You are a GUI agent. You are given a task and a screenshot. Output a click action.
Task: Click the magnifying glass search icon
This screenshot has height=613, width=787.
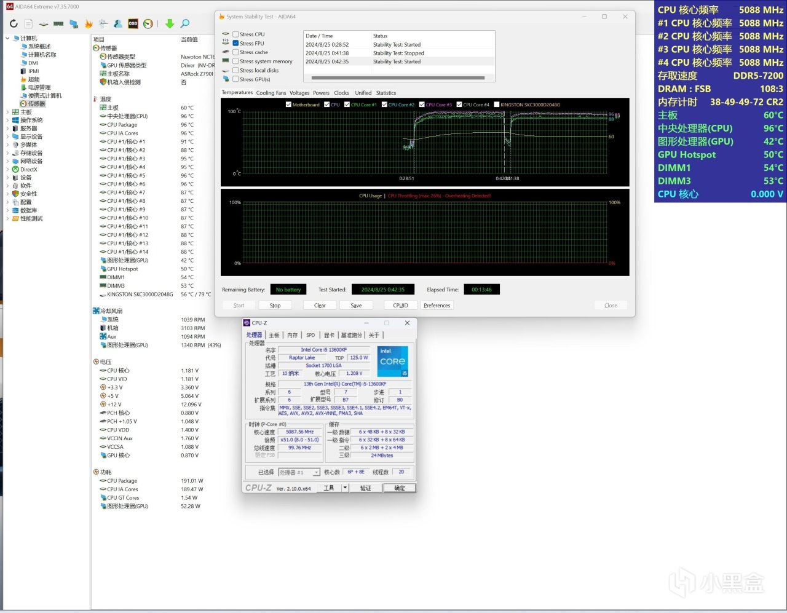[x=184, y=24]
